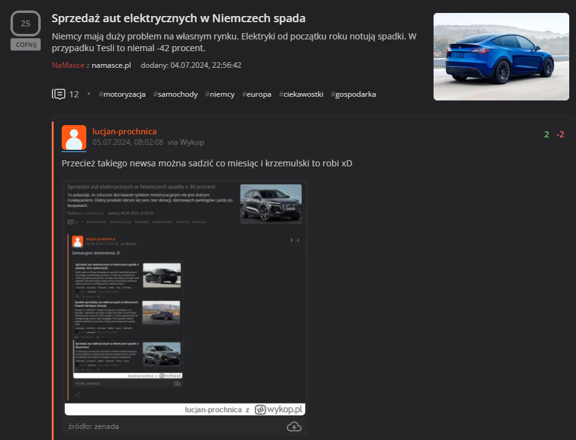576x440 pixels.
Task: Click green plus vote count 2
Action: [546, 135]
